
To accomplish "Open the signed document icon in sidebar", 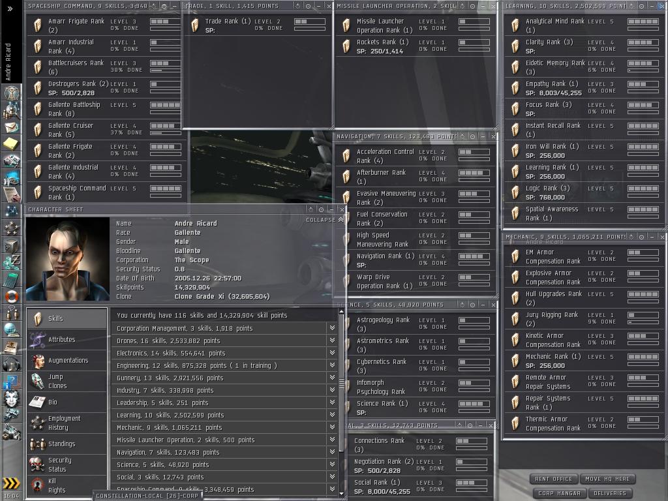I will (x=11, y=194).
